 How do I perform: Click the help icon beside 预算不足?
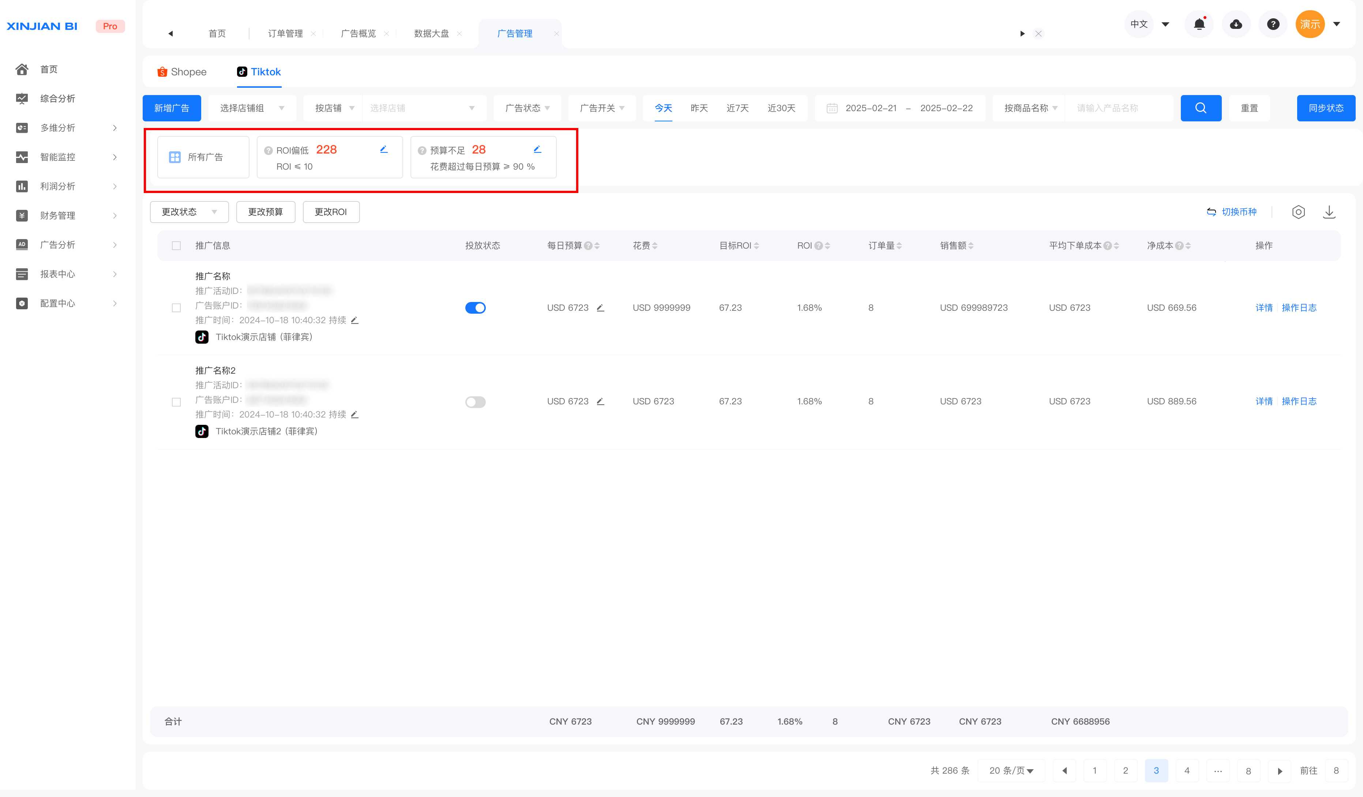422,151
